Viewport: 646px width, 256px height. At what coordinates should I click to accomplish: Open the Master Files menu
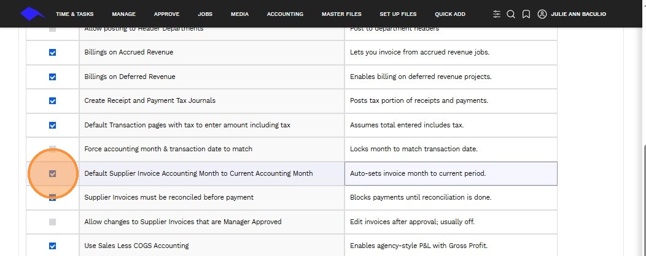(341, 14)
